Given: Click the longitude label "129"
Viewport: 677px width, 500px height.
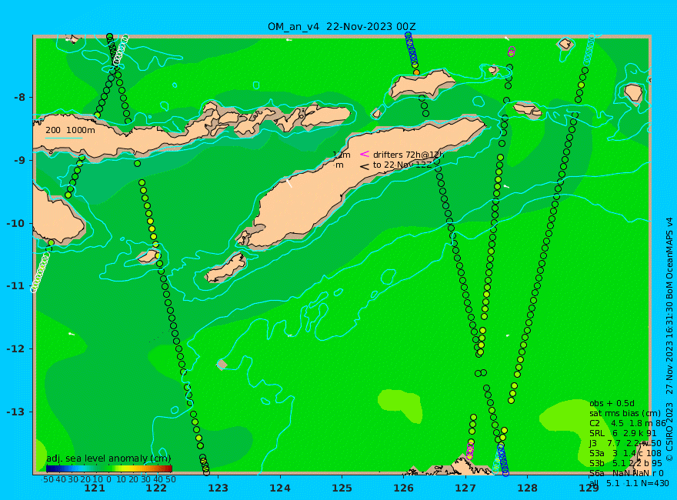Looking at the screenshot, I should tap(589, 488).
